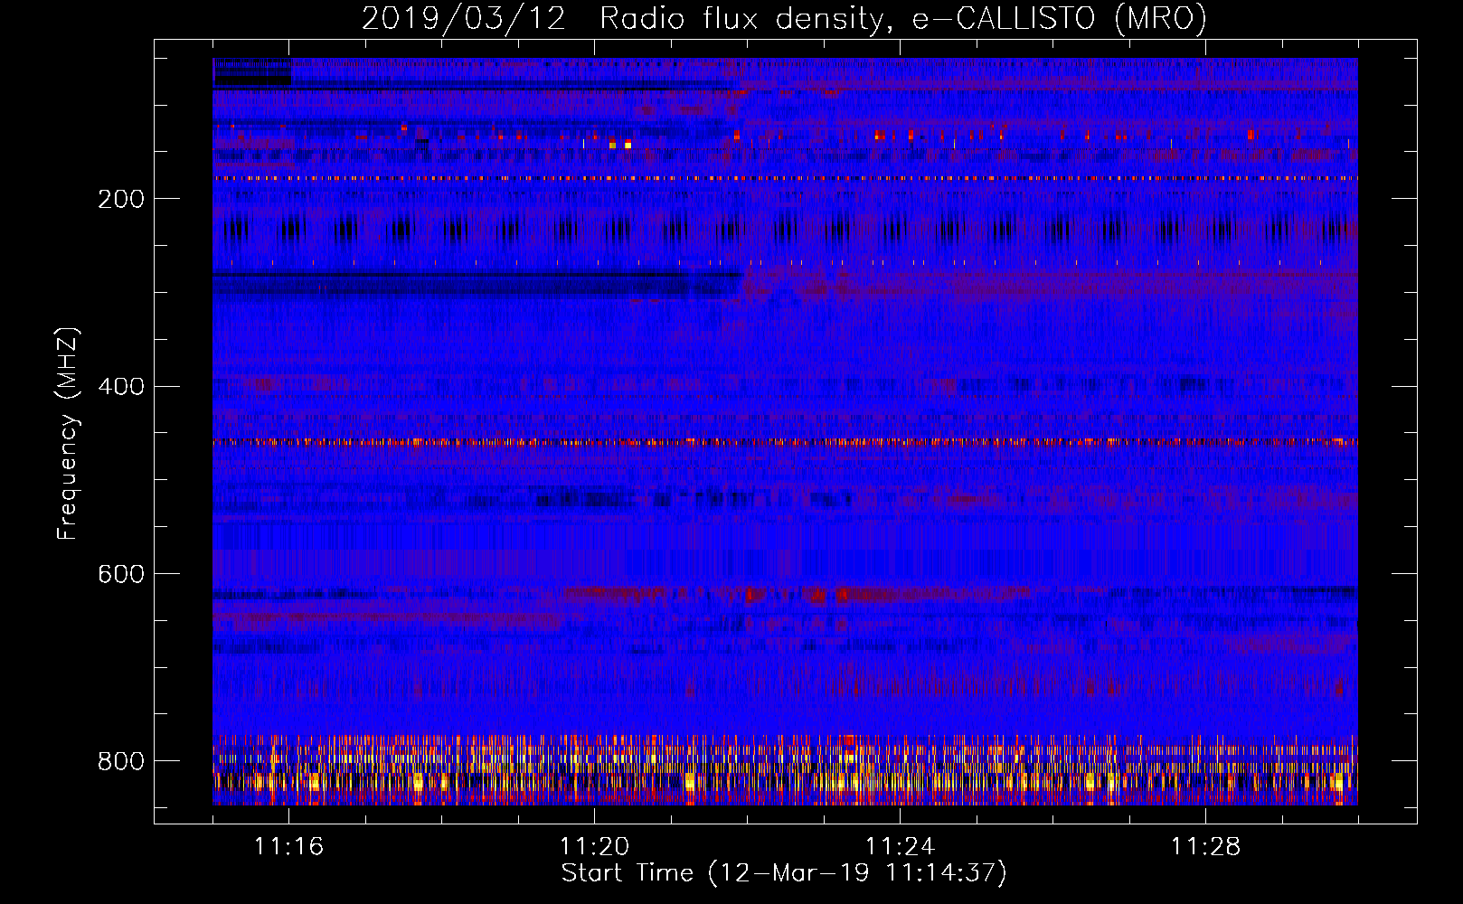Click the 800 frequency tick label
1463x904 pixels.
pyautogui.click(x=121, y=761)
